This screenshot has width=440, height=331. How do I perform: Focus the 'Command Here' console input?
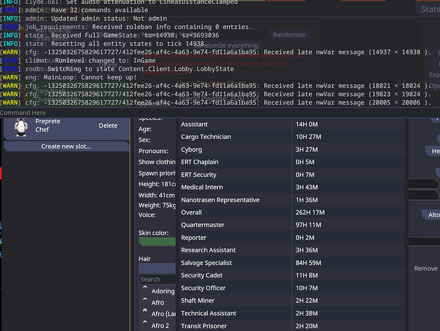click(x=220, y=113)
